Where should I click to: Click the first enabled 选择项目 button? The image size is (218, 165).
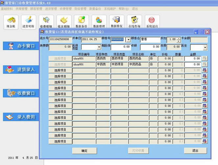click(60, 70)
